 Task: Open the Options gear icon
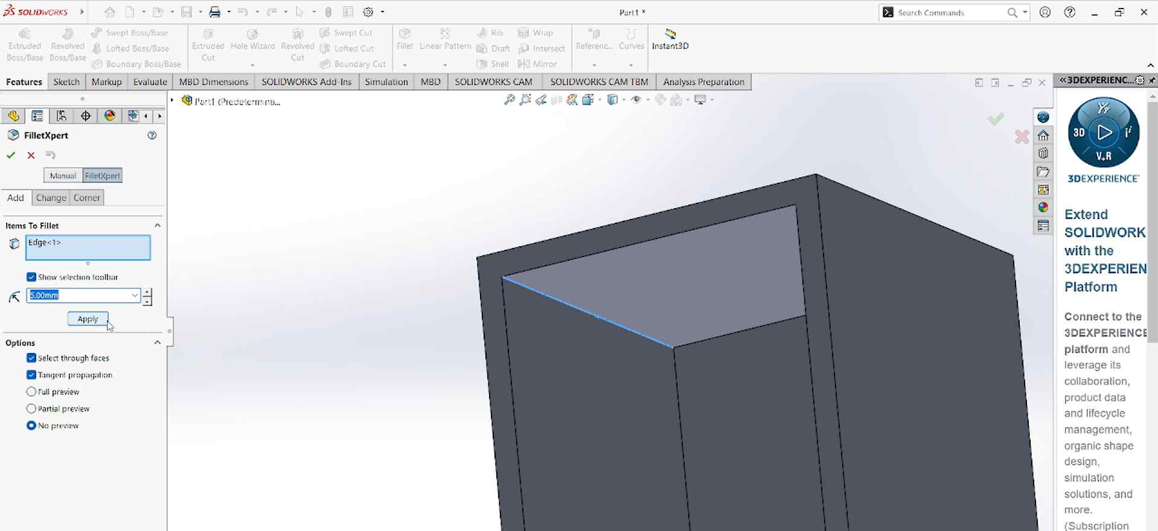click(368, 12)
